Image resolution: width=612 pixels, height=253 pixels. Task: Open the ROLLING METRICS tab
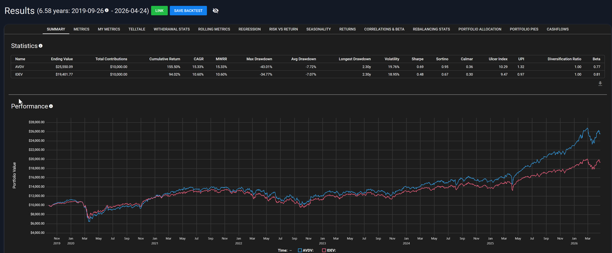click(214, 29)
